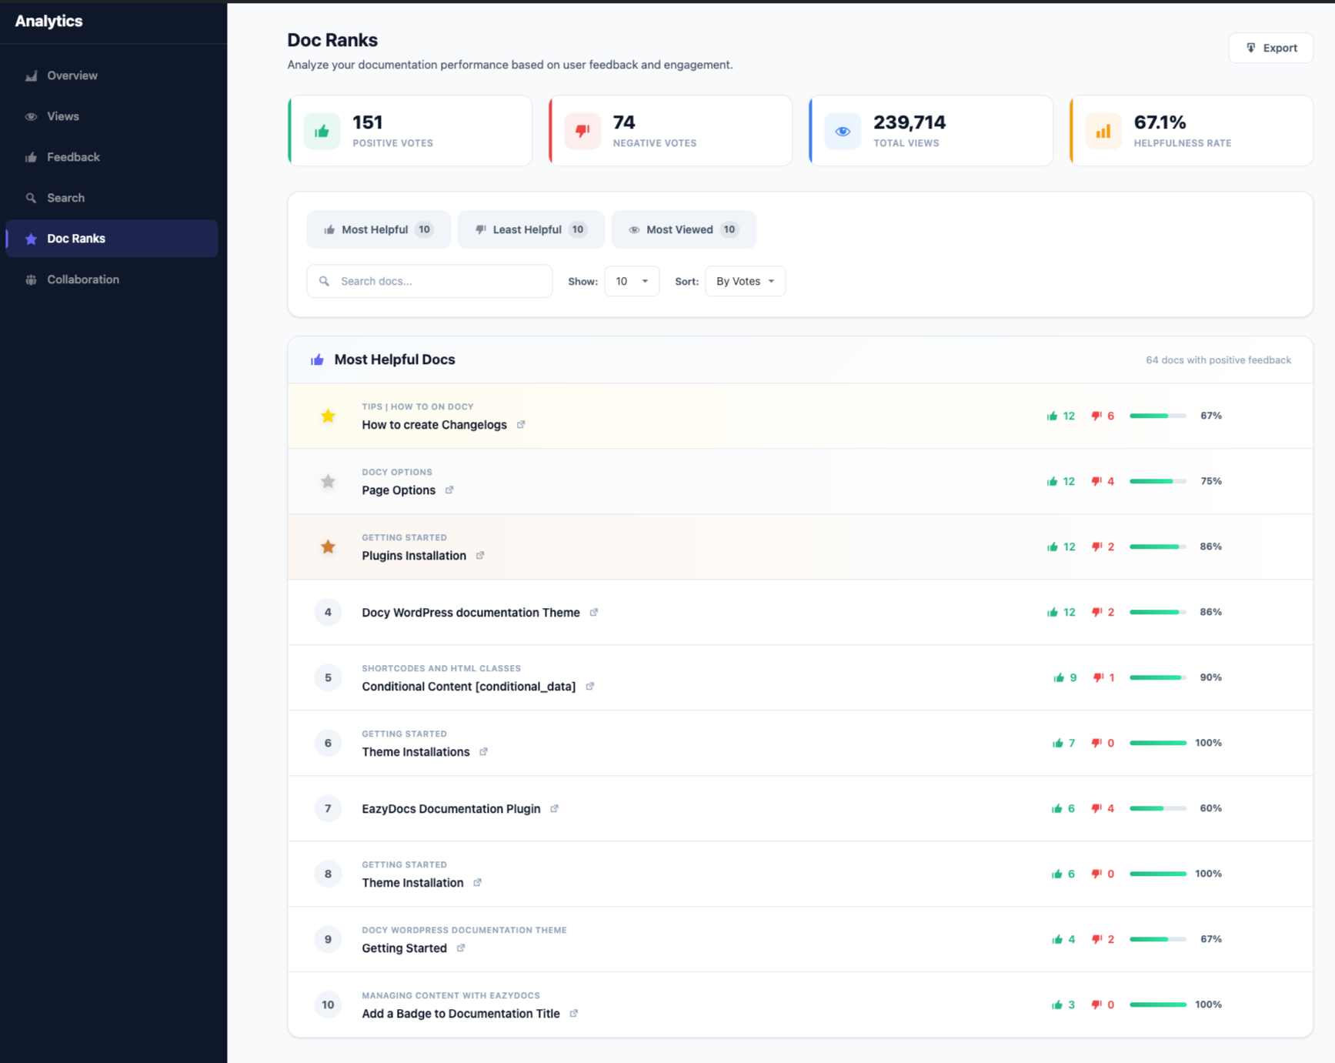Click the bronze star beside Plugins Installation
1335x1063 pixels.
(x=328, y=547)
